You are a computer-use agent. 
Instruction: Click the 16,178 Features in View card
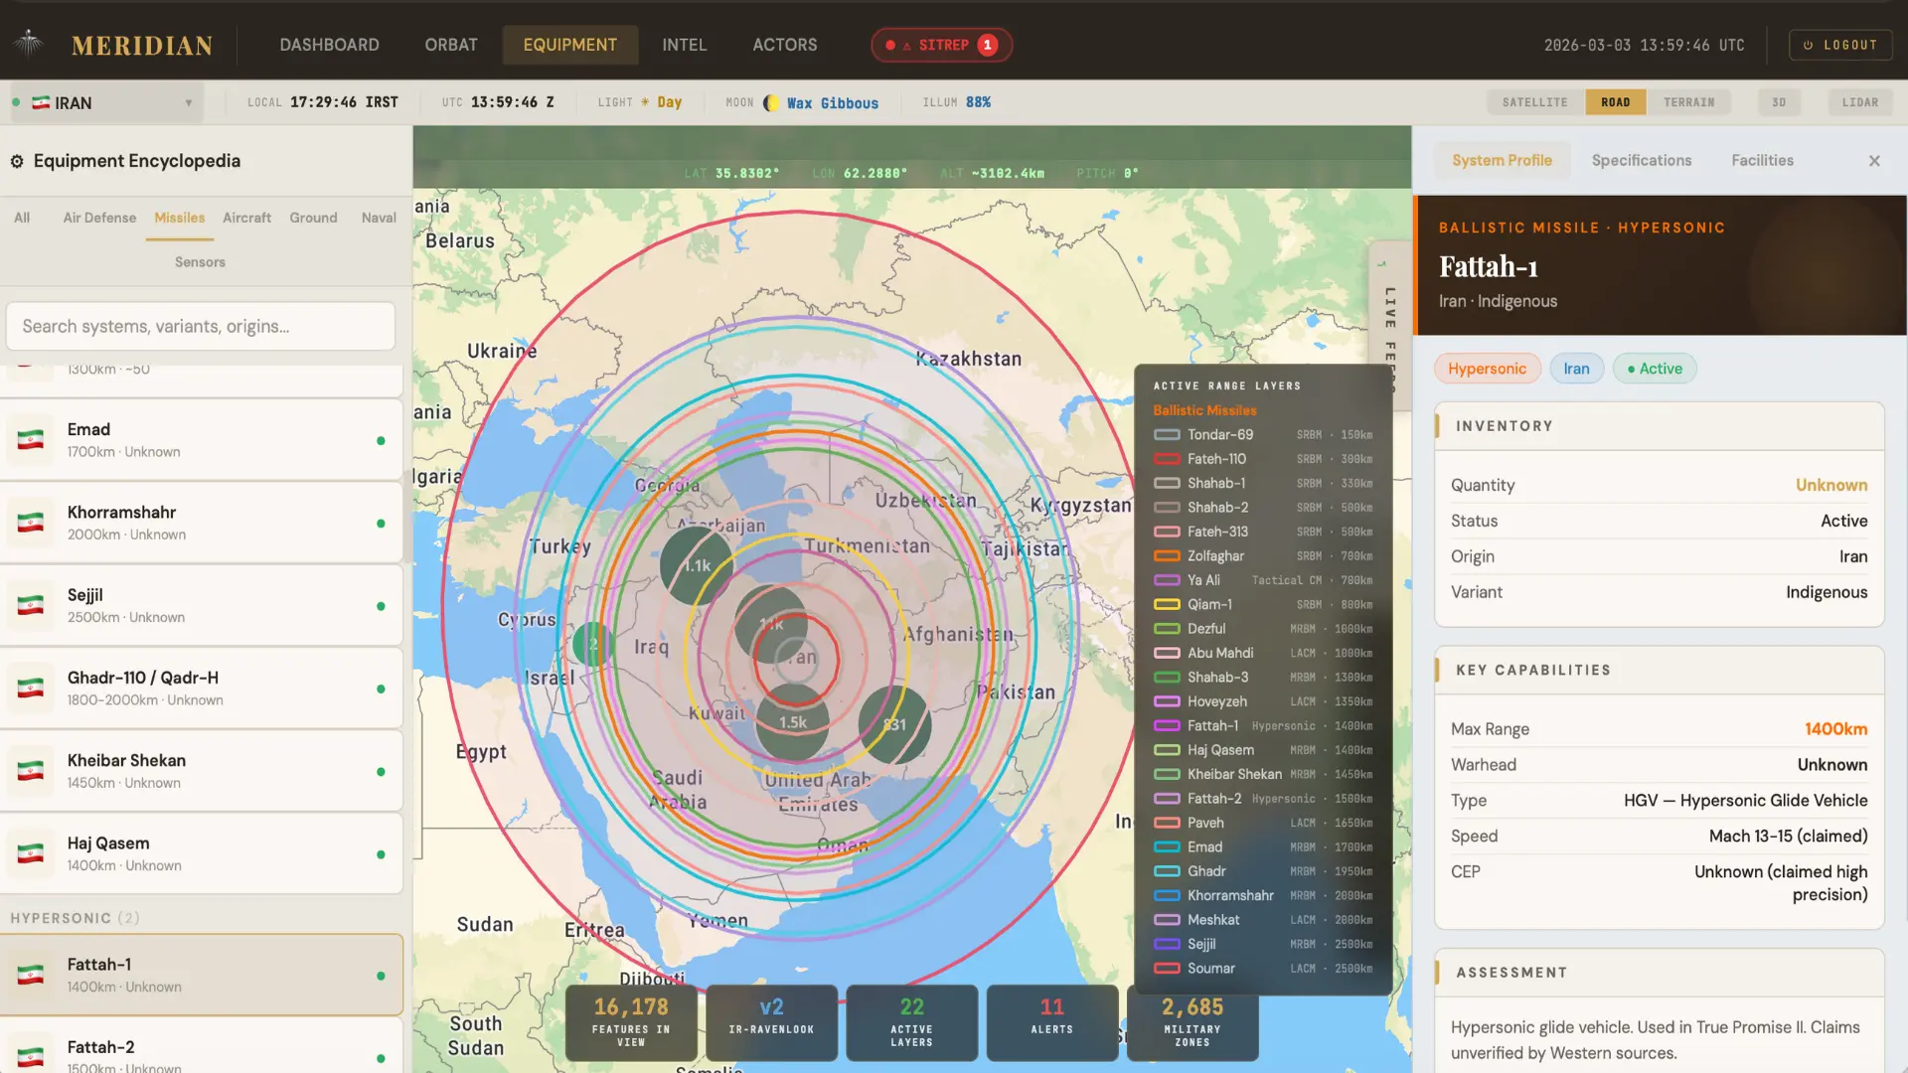[631, 1022]
